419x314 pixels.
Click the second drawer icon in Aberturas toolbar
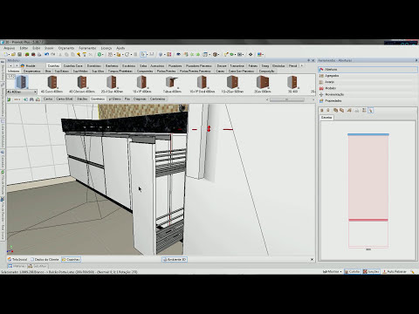[328, 111]
